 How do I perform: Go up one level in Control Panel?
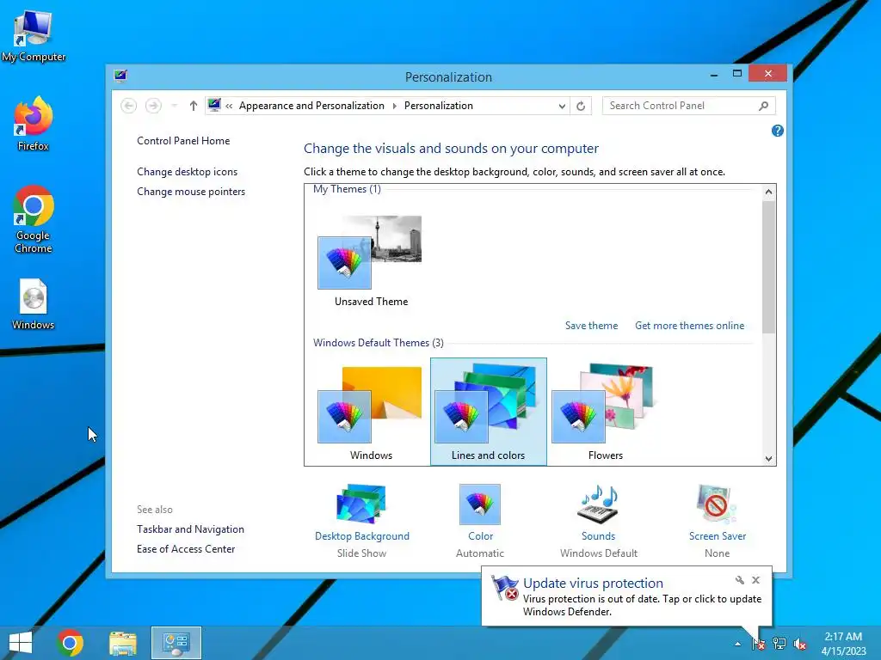click(194, 106)
